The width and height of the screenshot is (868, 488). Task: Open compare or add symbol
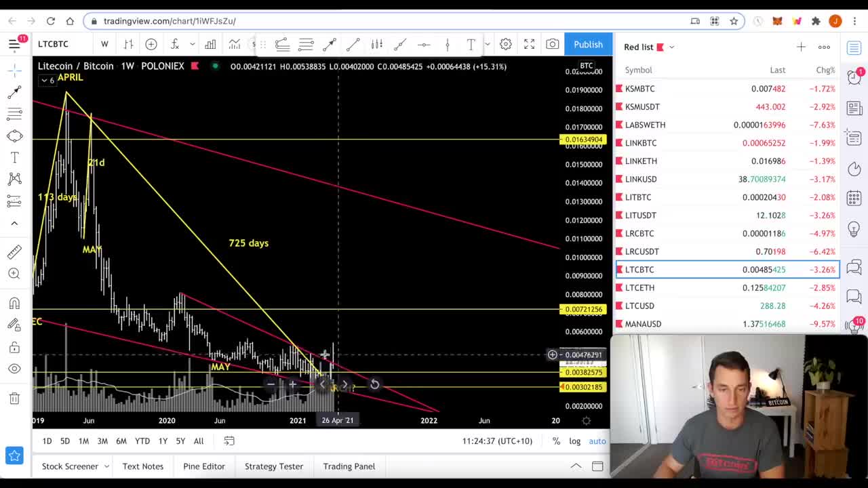(151, 44)
